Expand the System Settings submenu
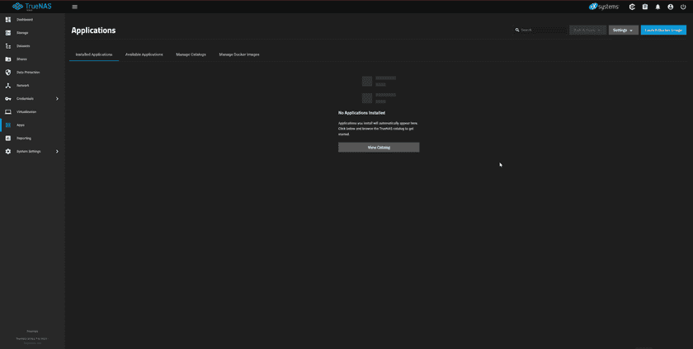693x349 pixels. (x=56, y=151)
